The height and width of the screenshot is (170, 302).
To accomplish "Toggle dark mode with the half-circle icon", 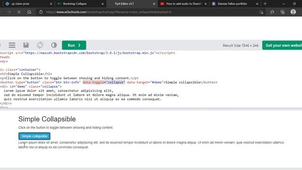I will tap(54, 45).
